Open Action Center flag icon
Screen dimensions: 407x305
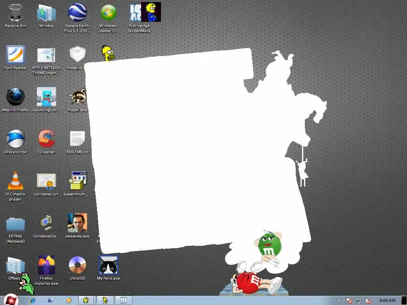point(349,301)
